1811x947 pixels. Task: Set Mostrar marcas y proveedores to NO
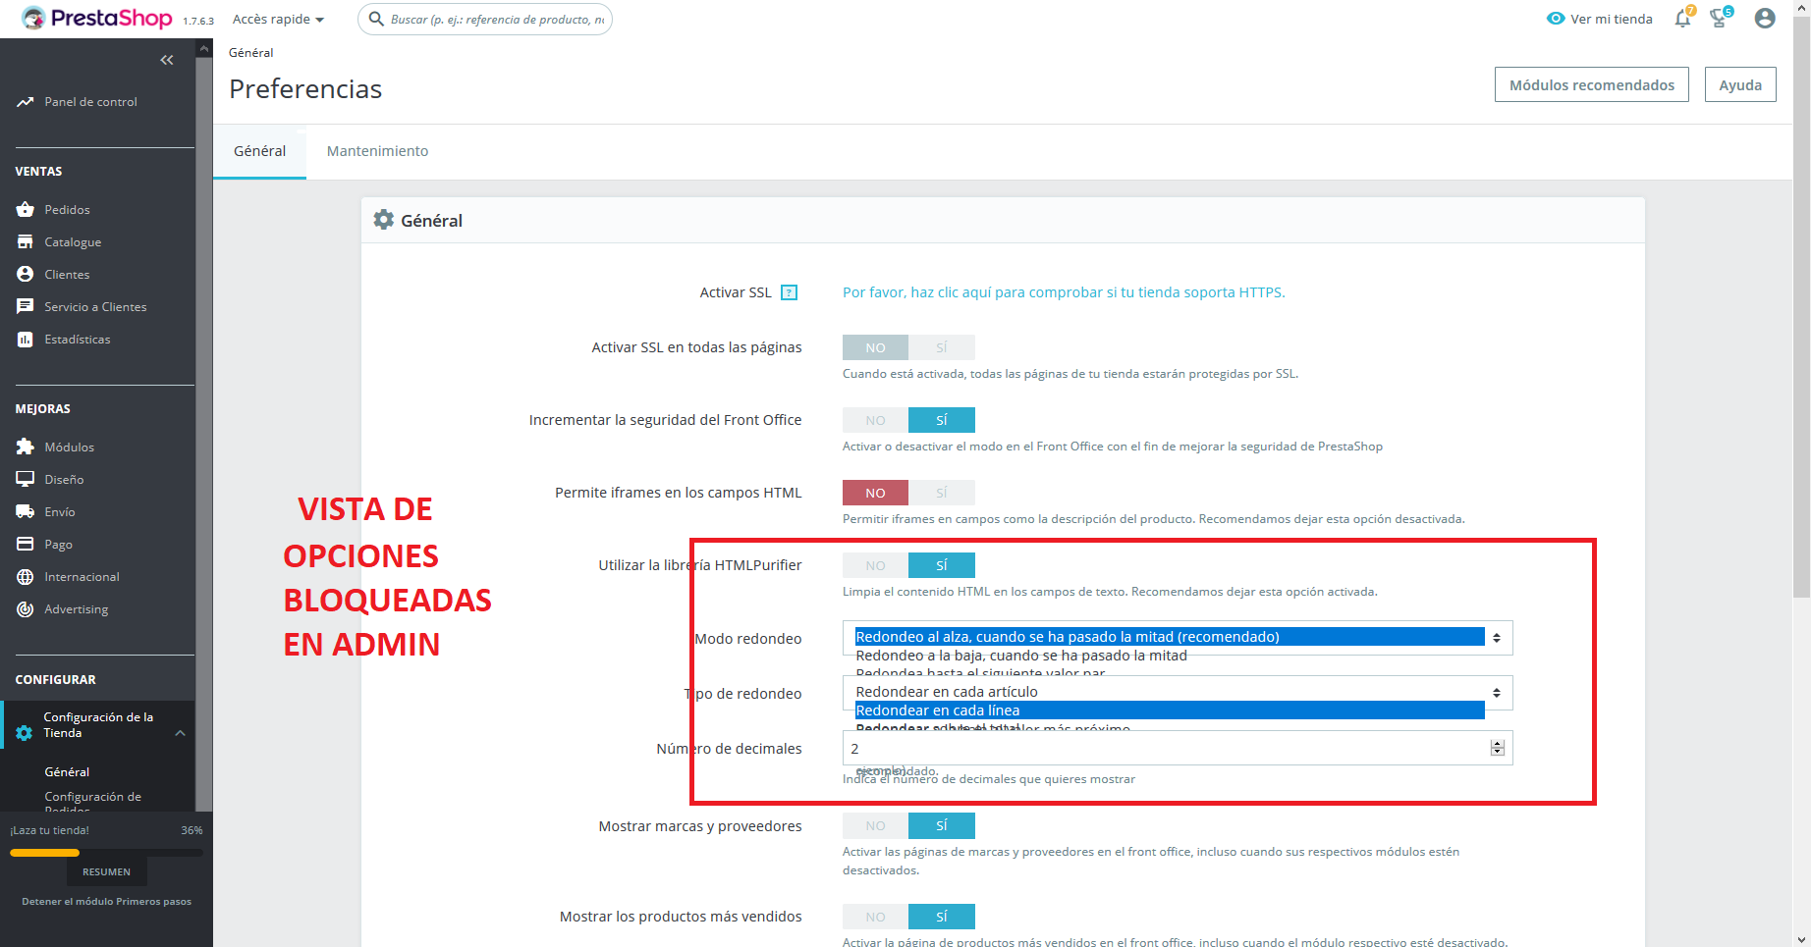[875, 826]
